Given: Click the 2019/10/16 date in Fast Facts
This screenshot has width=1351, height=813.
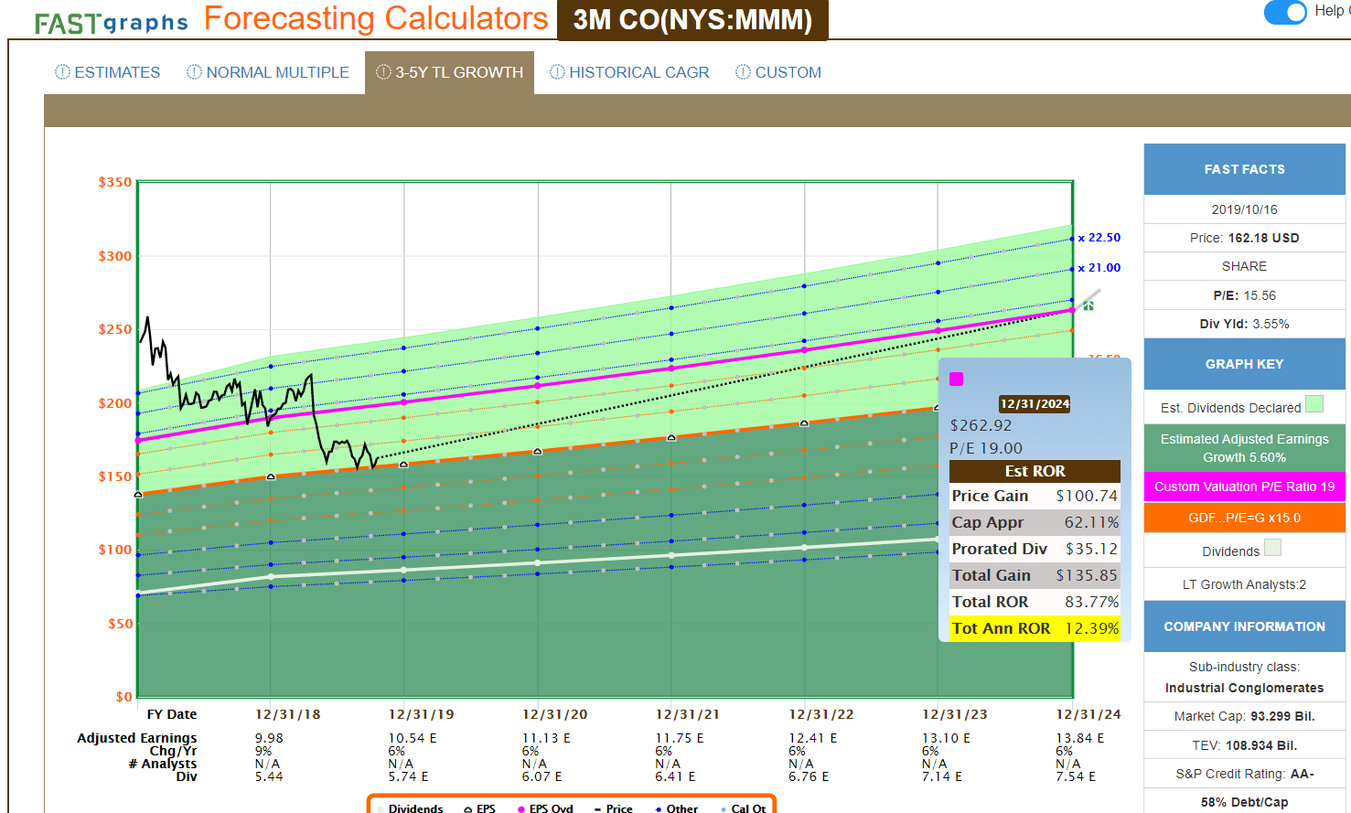Looking at the screenshot, I should pyautogui.click(x=1244, y=209).
